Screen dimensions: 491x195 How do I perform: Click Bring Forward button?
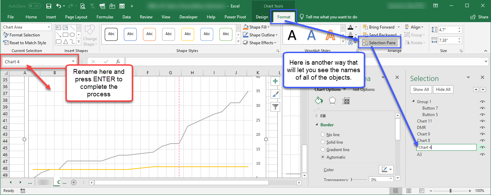tap(379, 27)
